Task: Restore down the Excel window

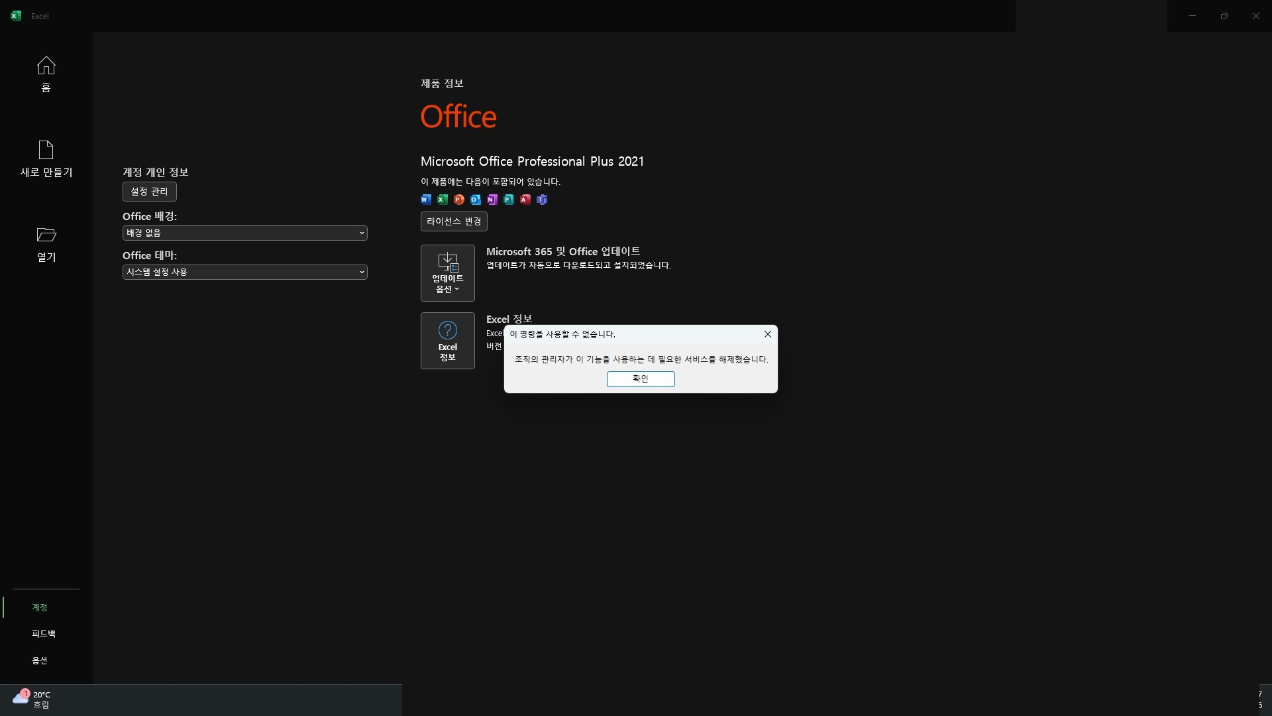Action: pos(1224,16)
